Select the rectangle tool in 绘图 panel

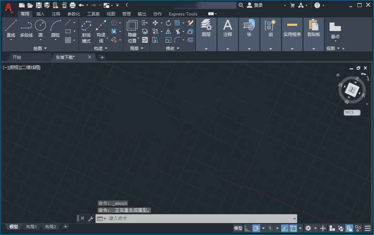coord(68,31)
